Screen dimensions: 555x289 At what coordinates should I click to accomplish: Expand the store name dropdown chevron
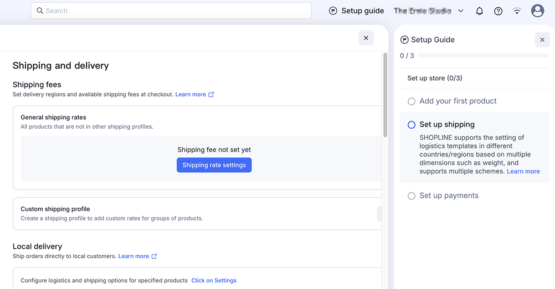(x=461, y=11)
